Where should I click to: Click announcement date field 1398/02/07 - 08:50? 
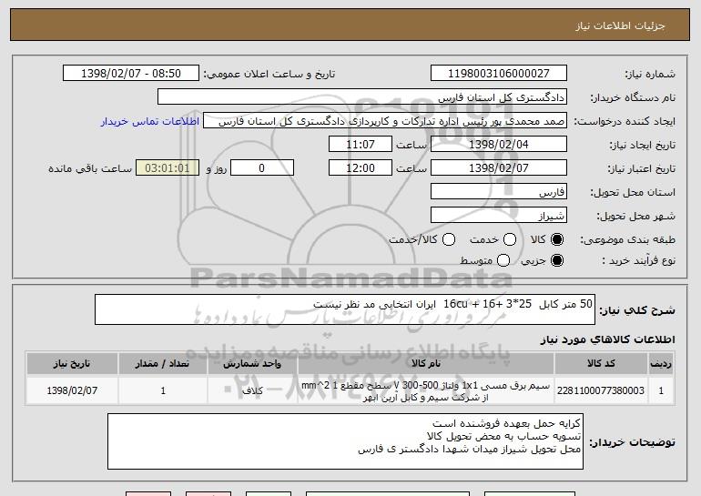point(131,74)
